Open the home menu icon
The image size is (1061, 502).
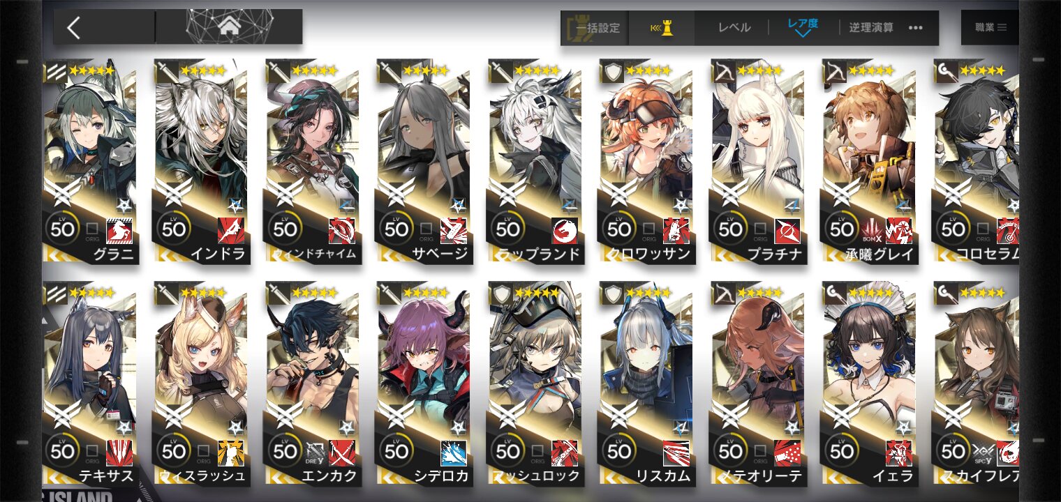click(x=228, y=27)
